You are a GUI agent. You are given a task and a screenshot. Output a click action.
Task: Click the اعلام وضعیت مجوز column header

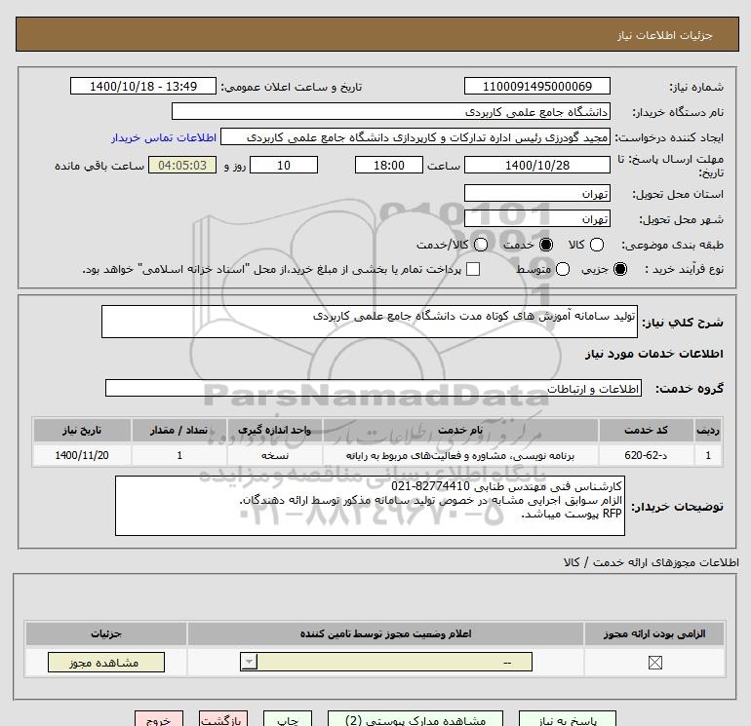tap(385, 634)
